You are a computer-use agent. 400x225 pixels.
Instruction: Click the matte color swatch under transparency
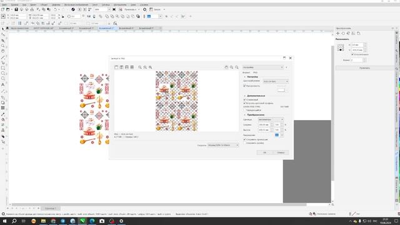(281, 90)
